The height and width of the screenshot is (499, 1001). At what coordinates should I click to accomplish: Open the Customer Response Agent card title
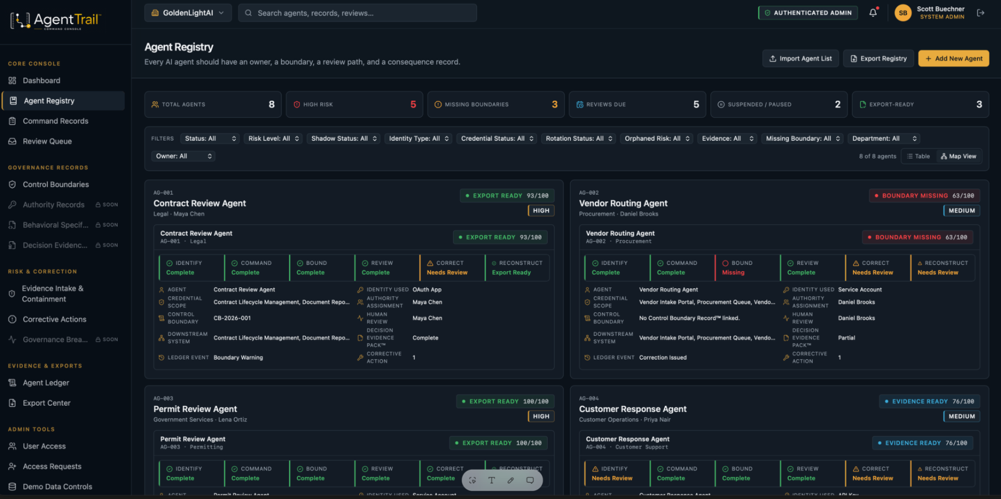point(632,409)
